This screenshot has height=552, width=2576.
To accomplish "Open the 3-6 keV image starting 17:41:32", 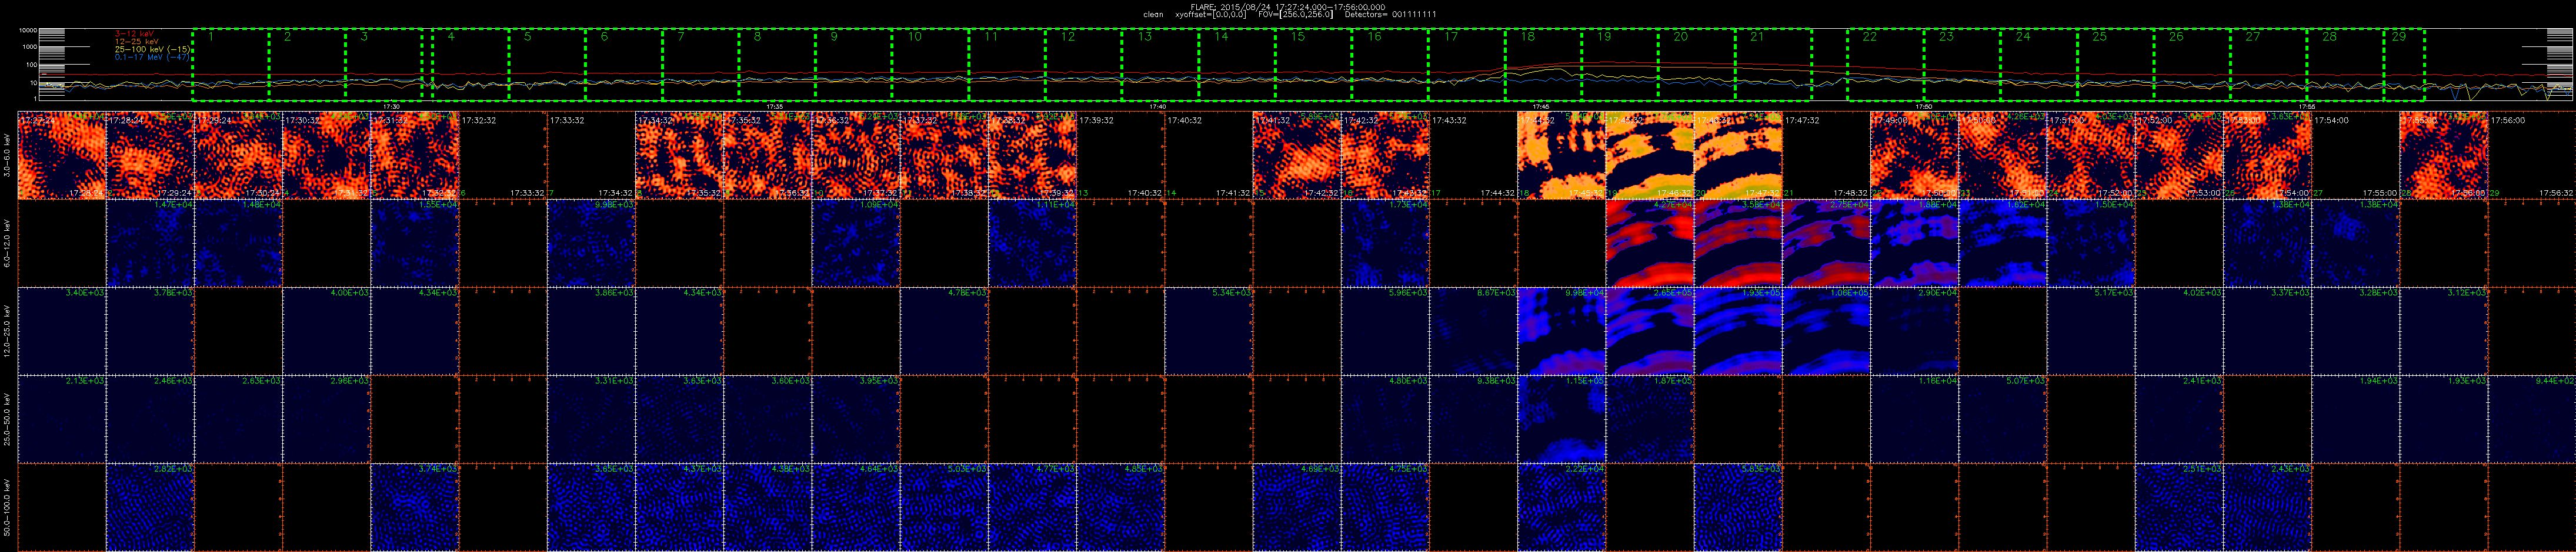I will coord(1297,154).
